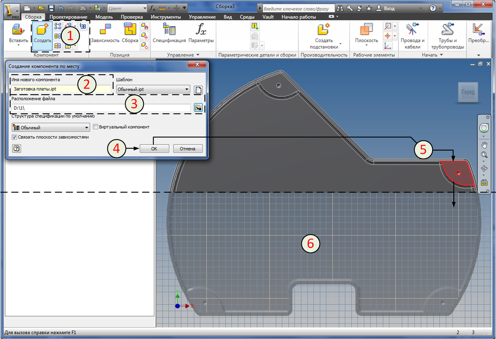Viewport: 496px width, 339px height.
Task: Click the Имя нового компонента input field
Action: pos(62,89)
